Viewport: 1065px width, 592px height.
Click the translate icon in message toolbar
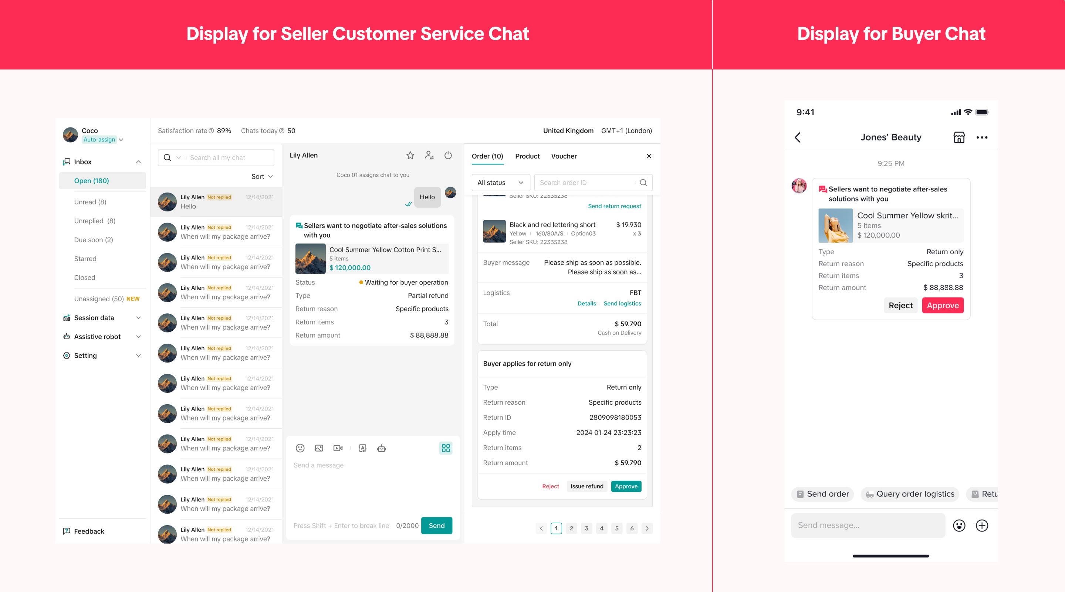pos(362,448)
